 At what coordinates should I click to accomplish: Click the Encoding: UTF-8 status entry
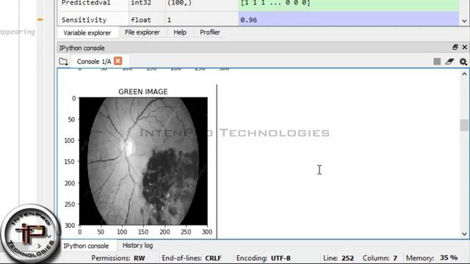(x=263, y=258)
